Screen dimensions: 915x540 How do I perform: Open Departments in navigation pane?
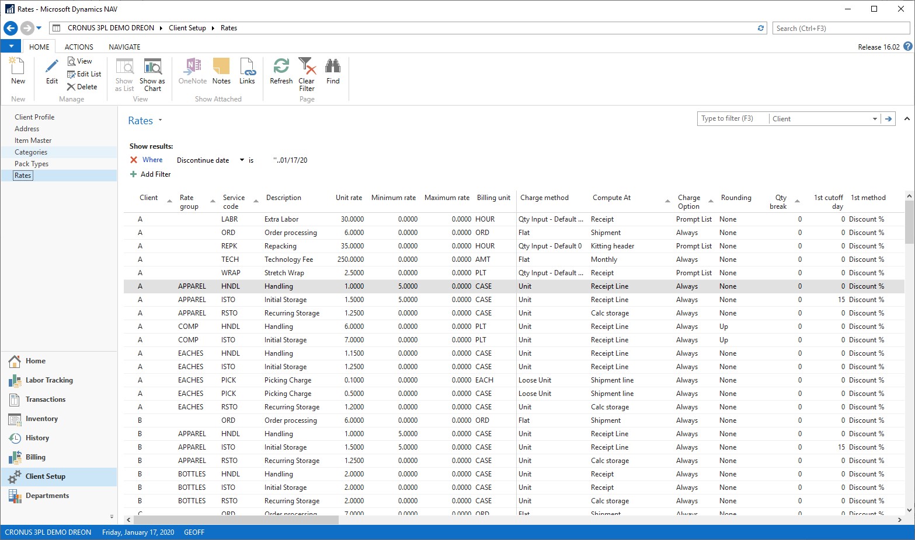coord(59,496)
